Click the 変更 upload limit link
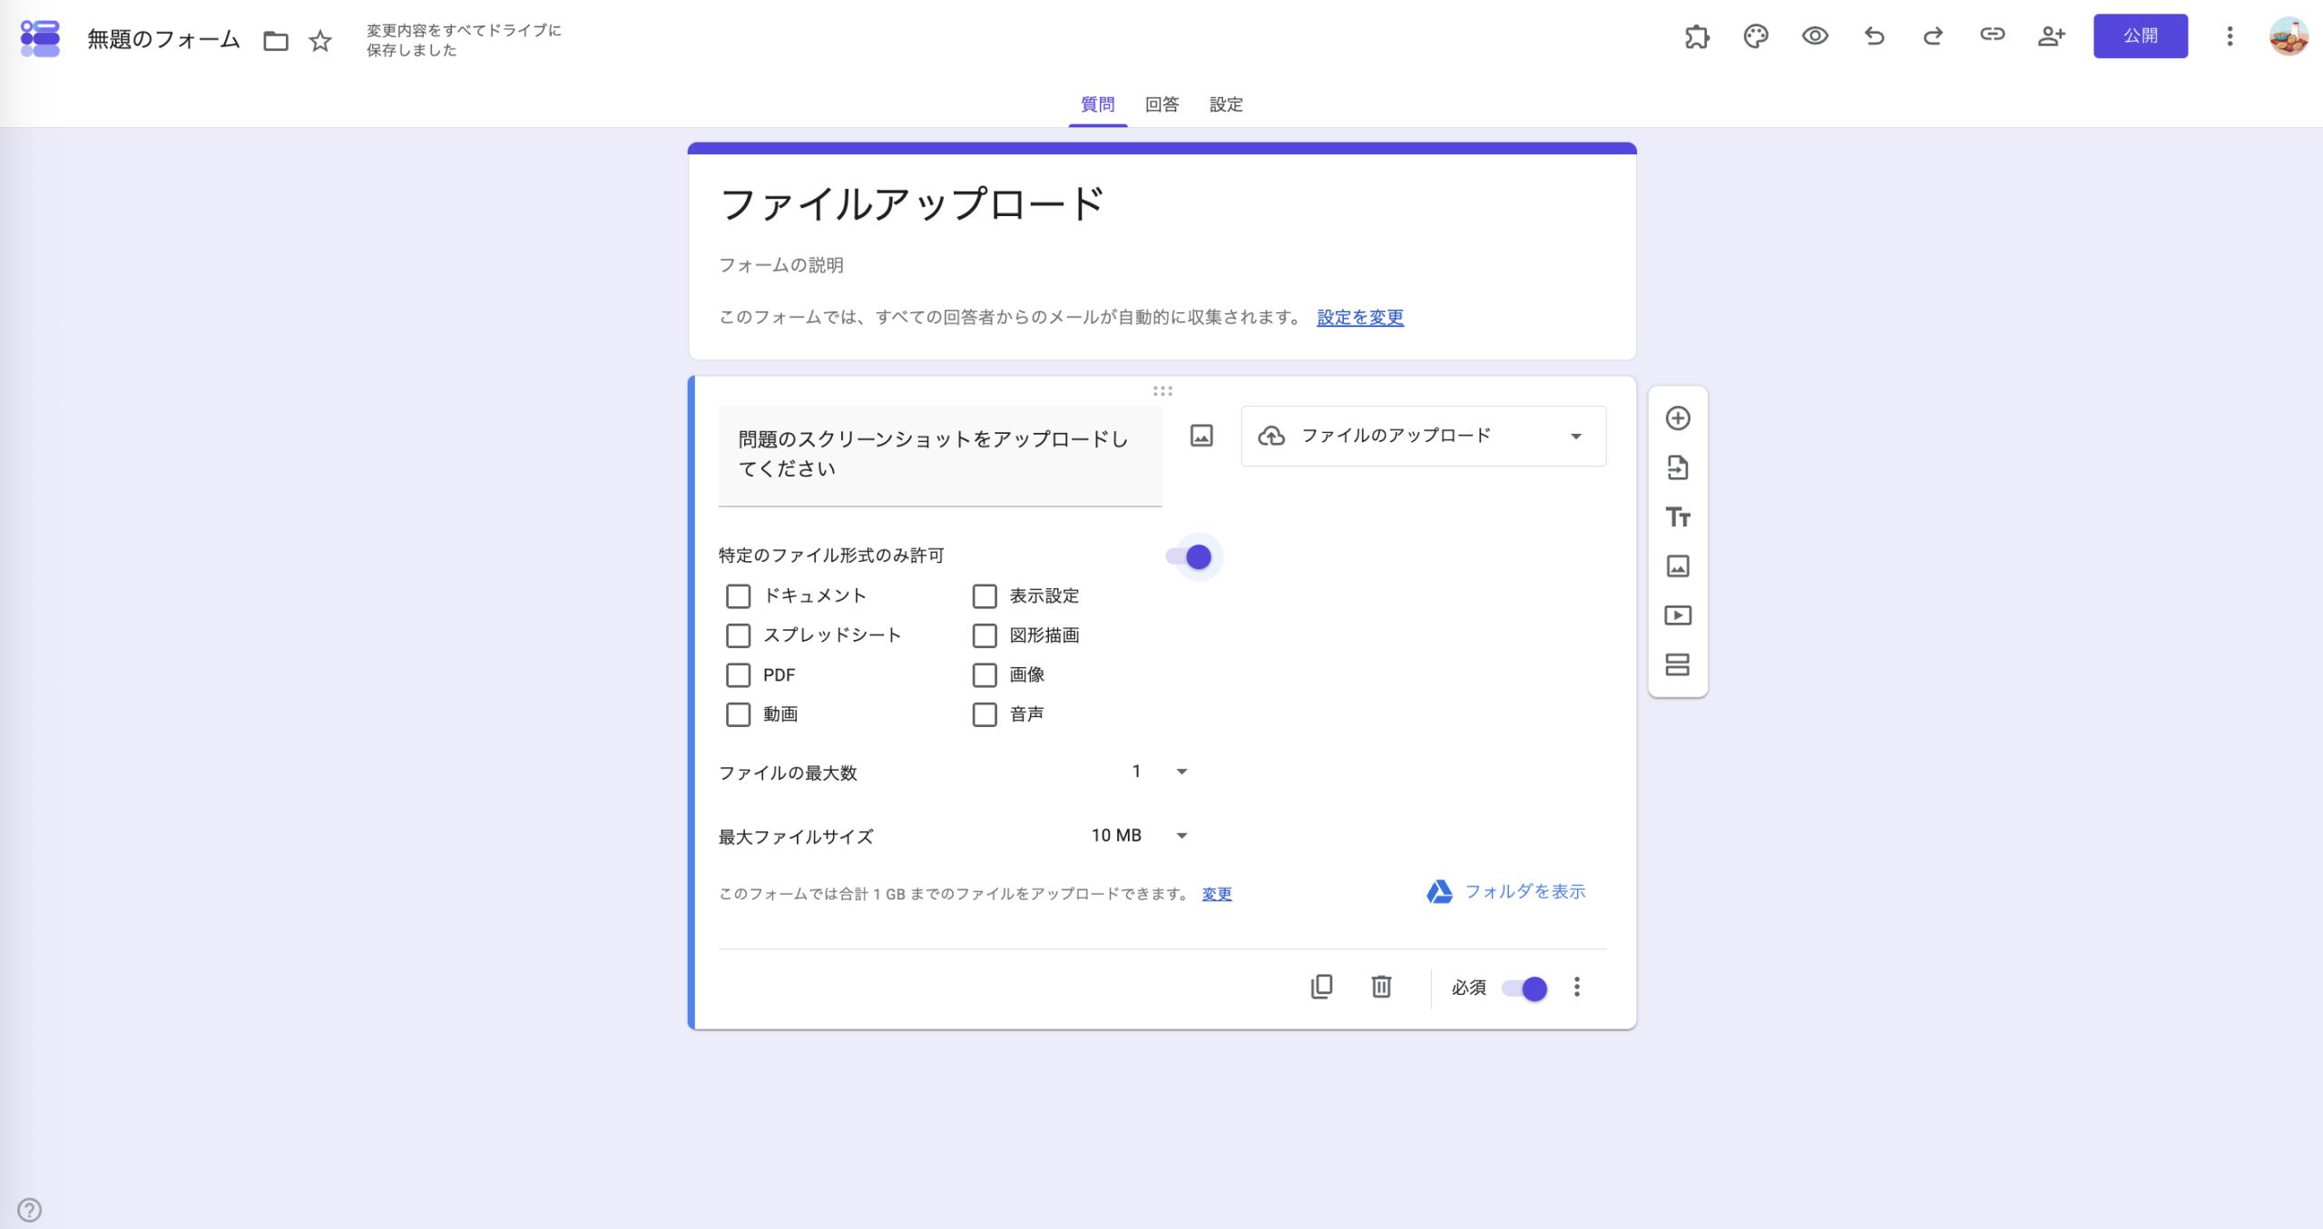The image size is (2323, 1229). 1217,894
